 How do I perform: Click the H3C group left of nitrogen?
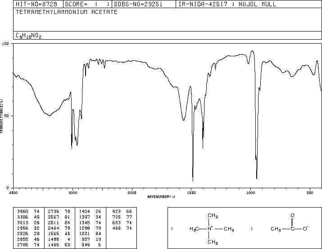pos(194,229)
